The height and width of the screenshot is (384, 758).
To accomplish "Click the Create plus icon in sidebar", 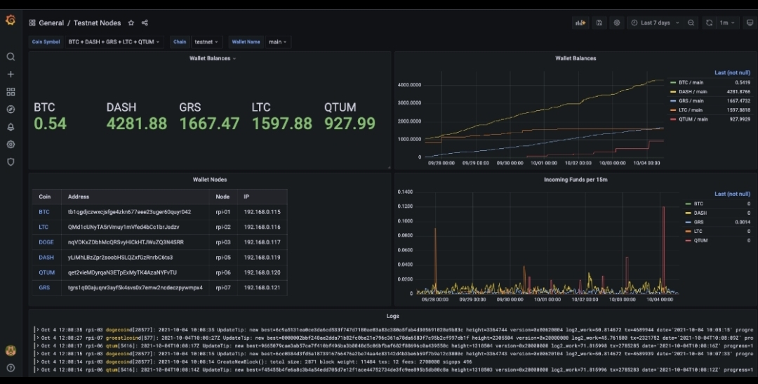I will [11, 74].
